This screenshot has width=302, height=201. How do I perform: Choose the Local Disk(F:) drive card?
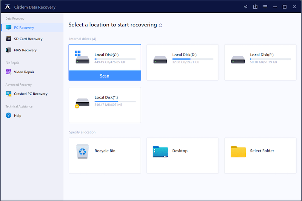260,62
